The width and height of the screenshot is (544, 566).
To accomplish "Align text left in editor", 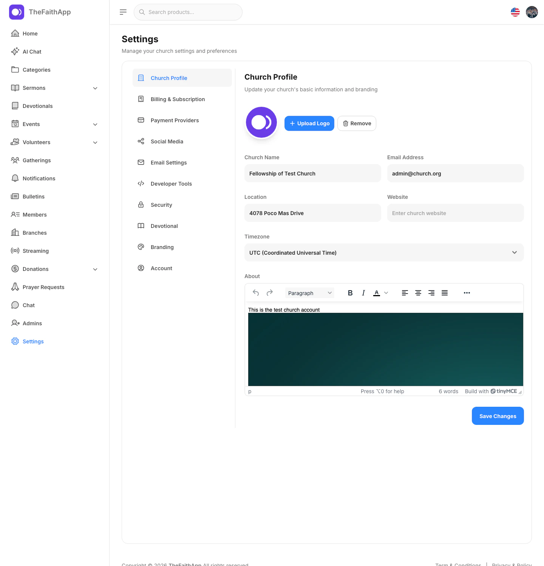I will [405, 293].
